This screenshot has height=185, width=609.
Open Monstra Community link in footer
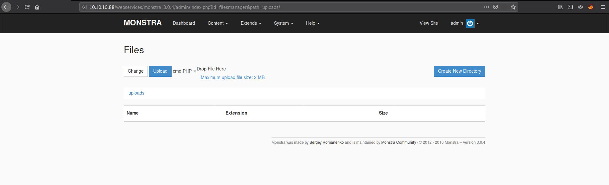(399, 142)
